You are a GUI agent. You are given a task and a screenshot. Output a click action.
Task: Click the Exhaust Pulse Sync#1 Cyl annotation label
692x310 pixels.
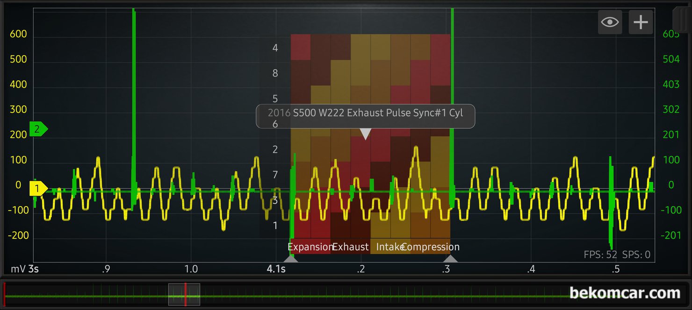coord(365,113)
